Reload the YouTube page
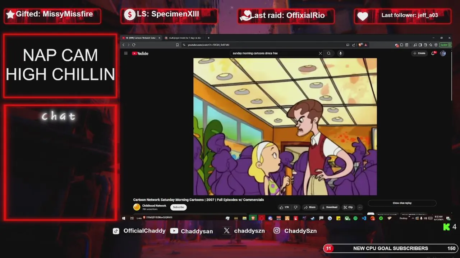Screen dimensions: 460x258 (x=134, y=45)
